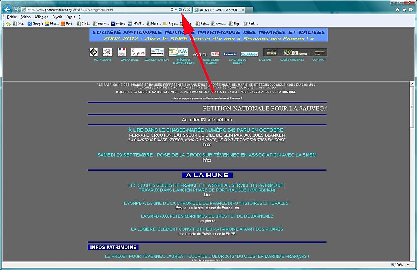Click Aide et support Internet Explorer 9 link
The height and width of the screenshot is (270, 417).
point(207,99)
